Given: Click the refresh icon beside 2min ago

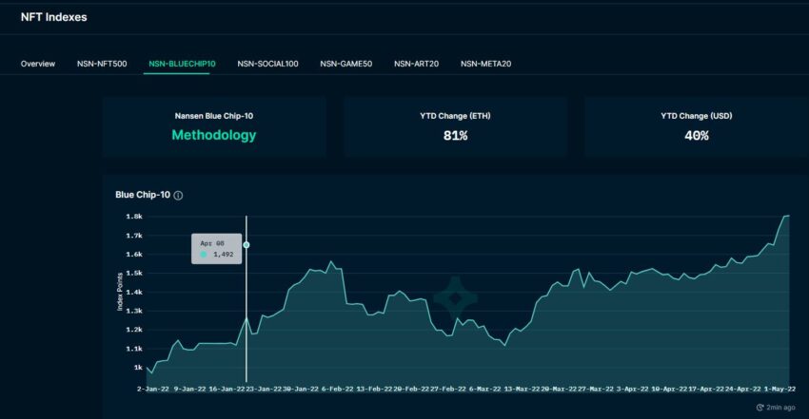Looking at the screenshot, I should 760,408.
